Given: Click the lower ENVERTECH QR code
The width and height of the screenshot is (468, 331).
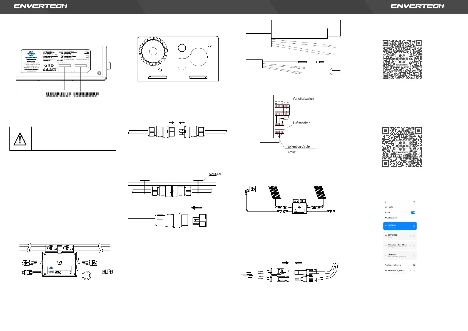Looking at the screenshot, I should pos(402,147).
